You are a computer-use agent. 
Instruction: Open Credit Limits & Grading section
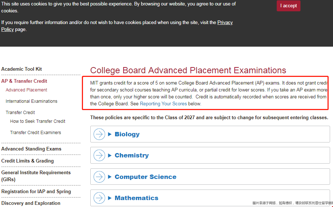pos(27,161)
